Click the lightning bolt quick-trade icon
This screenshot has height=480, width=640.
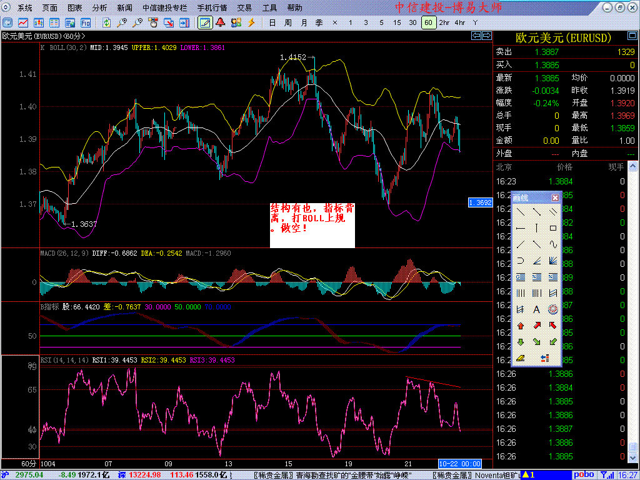tap(251, 23)
